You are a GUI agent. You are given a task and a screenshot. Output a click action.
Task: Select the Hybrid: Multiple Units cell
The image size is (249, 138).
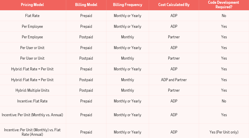click(32, 90)
